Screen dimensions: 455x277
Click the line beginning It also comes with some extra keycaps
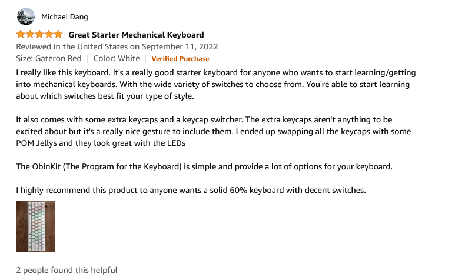(204, 119)
